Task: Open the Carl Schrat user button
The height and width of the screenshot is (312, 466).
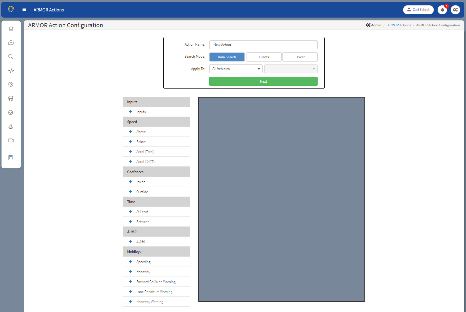Action: [x=418, y=10]
